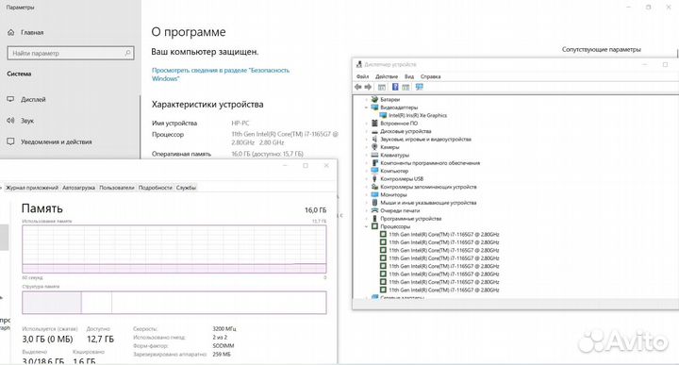Click the Компьютер monitor icon in device tree
Viewport: 679px width, 365px height.
pyautogui.click(x=374, y=171)
